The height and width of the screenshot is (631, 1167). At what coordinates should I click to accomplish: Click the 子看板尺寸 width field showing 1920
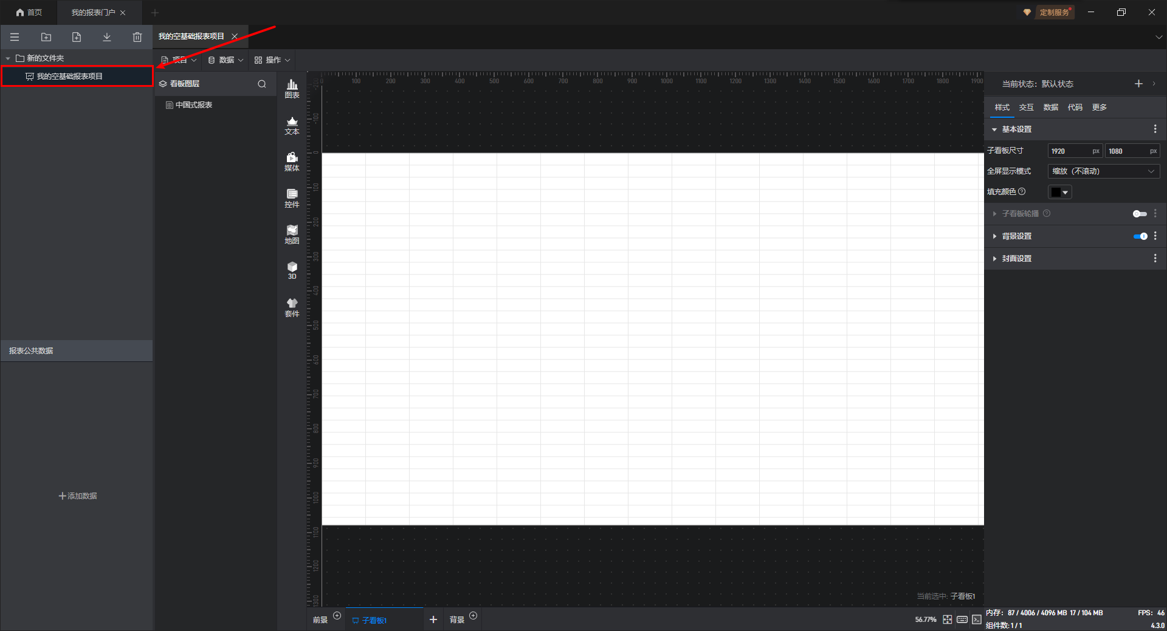pyautogui.click(x=1070, y=151)
